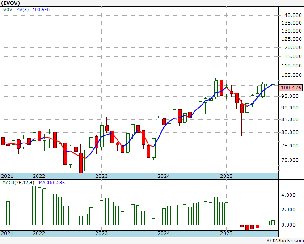Screen dimensions: 304x244
Task: Click 2022 on the price chart timeline
Action: tap(39, 176)
